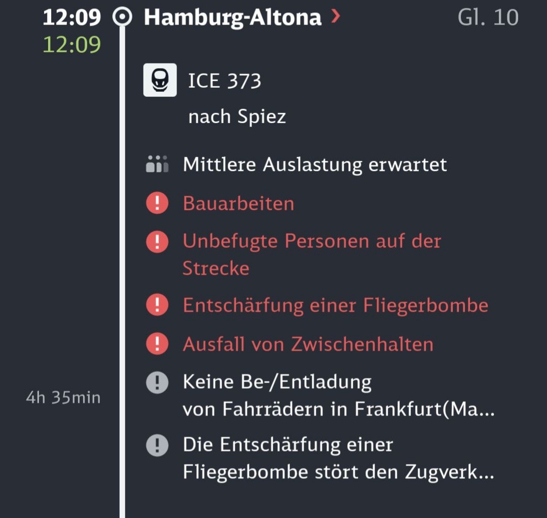This screenshot has height=518, width=547.
Task: Click gray info icon for Keine Be-/Entladung
Action: click(x=157, y=382)
